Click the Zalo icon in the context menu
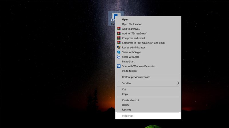 tap(119, 57)
